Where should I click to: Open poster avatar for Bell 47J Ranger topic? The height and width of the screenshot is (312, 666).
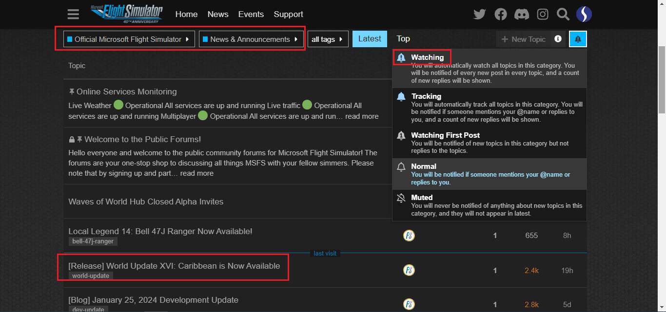(x=409, y=236)
